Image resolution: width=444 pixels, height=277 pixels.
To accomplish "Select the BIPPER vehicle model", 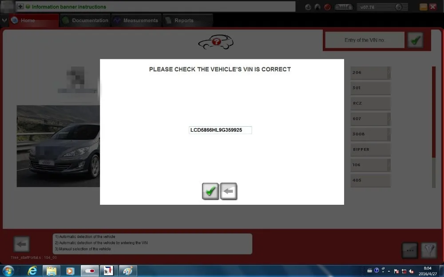I will coord(370,149).
